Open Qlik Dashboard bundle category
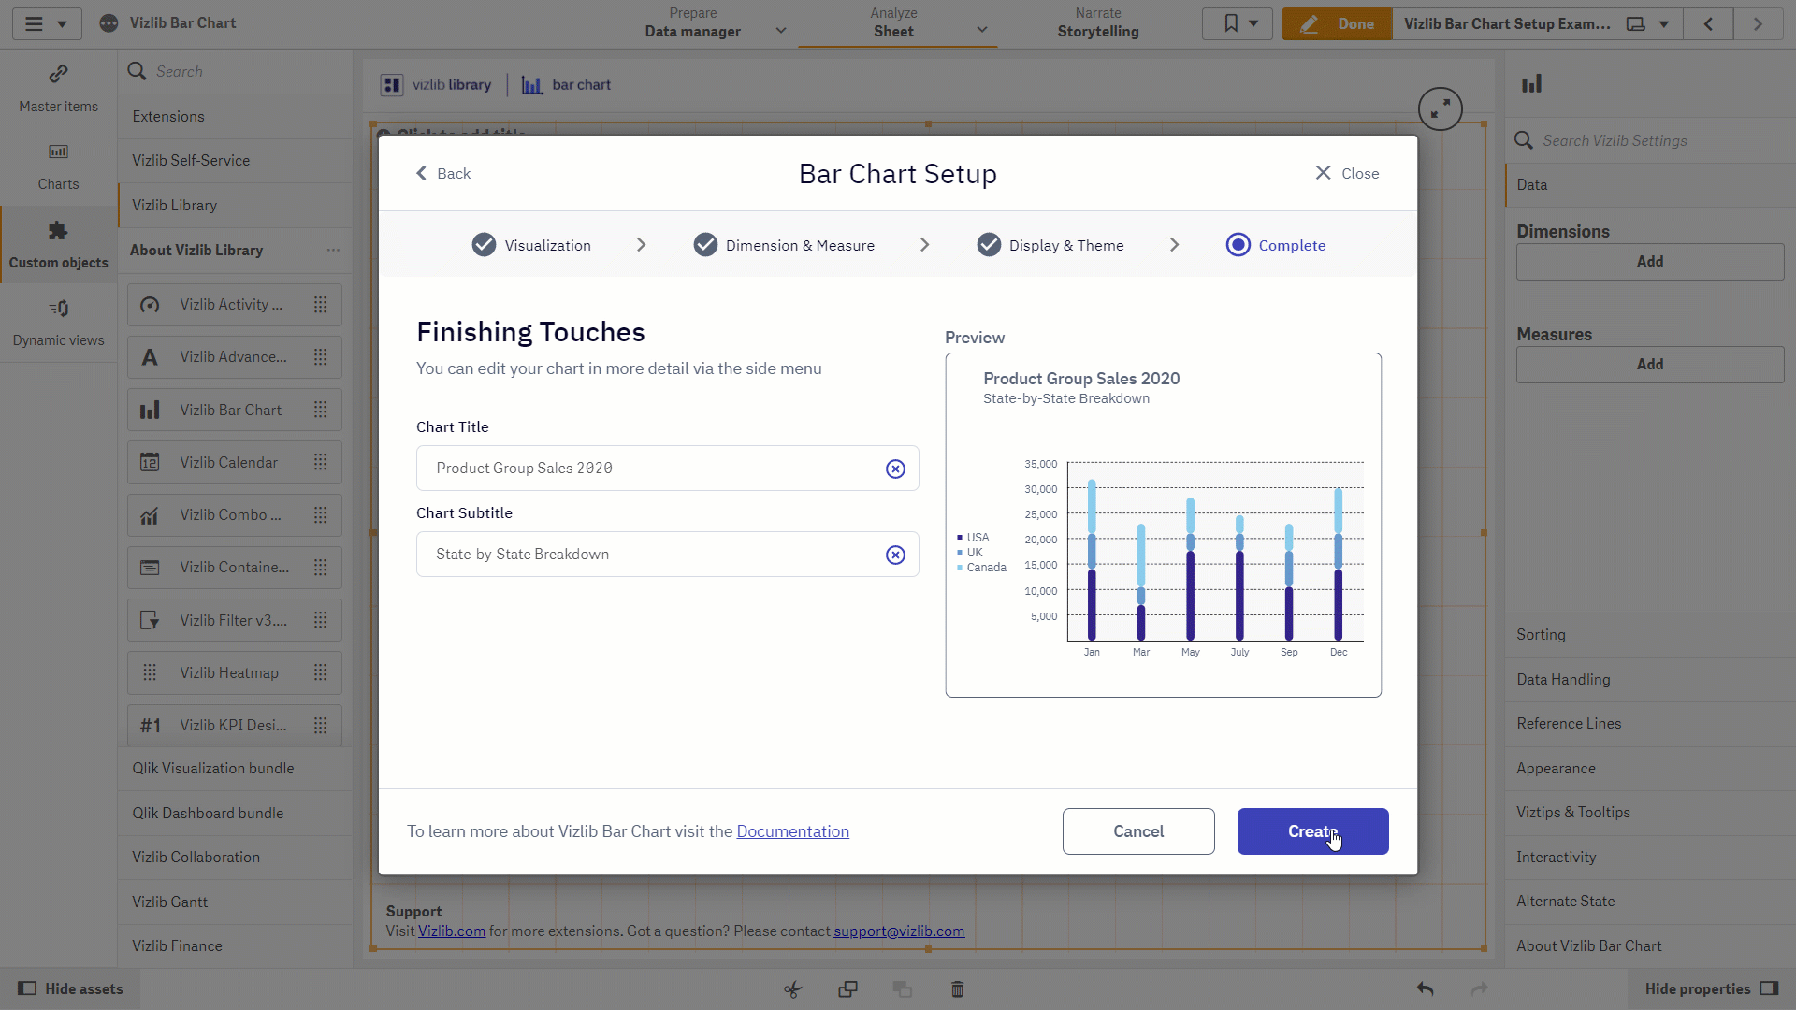 (x=235, y=814)
